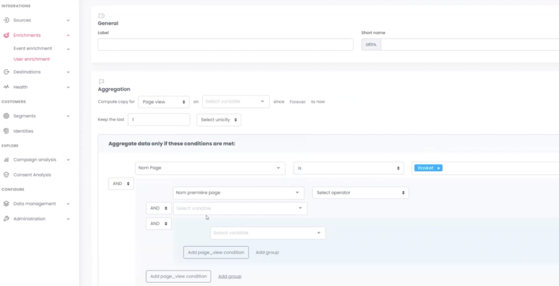Click the Identities fingerprint icon
The height and width of the screenshot is (286, 559).
[7, 131]
